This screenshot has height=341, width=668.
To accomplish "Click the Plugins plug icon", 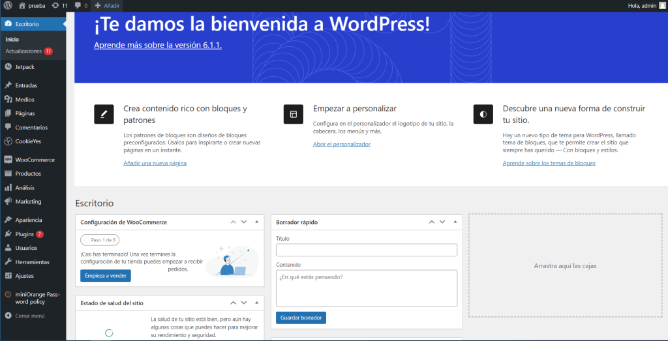I will tap(8, 234).
